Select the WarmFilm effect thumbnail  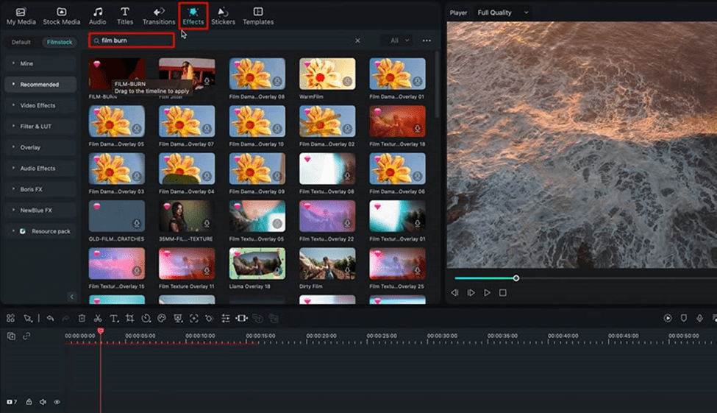pos(327,74)
